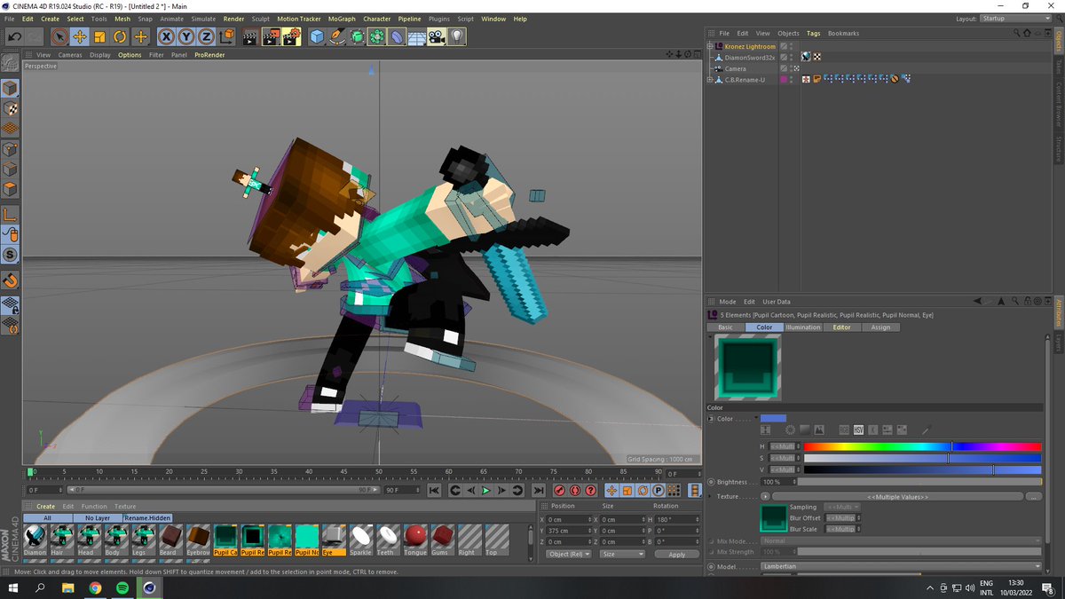Click the Record Active Objects button
This screenshot has height=599, width=1065.
point(560,490)
